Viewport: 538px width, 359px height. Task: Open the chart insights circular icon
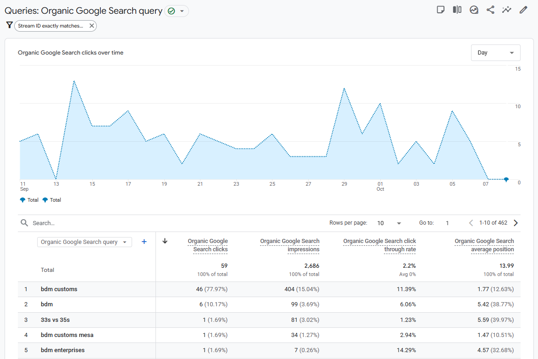coord(474,10)
